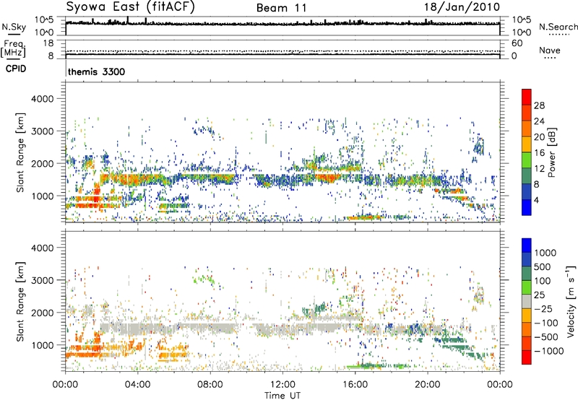This screenshot has height=400, width=578.
Task: Click the "28" power colorbar tick value
Action: 539,105
